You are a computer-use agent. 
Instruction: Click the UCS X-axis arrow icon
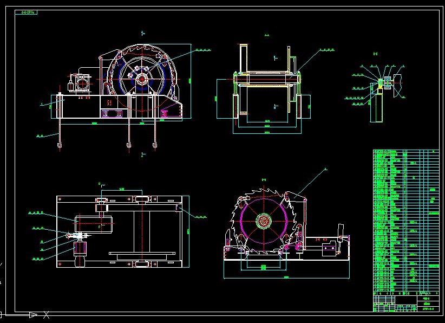pyautogui.click(x=32, y=314)
